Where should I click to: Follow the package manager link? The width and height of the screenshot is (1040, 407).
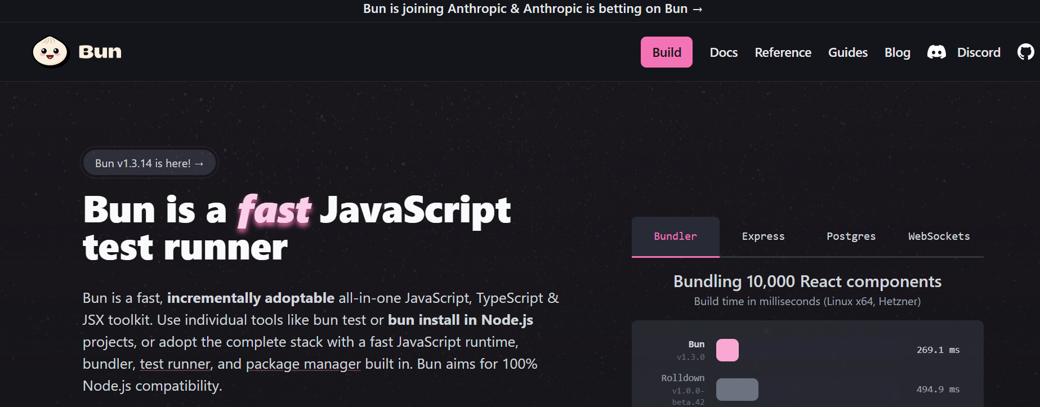pos(303,364)
